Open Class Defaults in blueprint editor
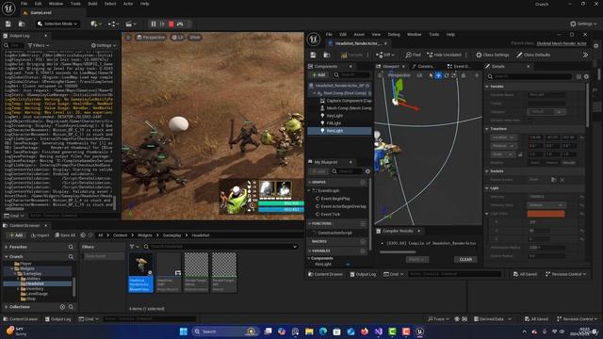 [533, 55]
